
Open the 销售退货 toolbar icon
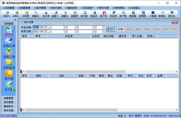pos(75,14)
